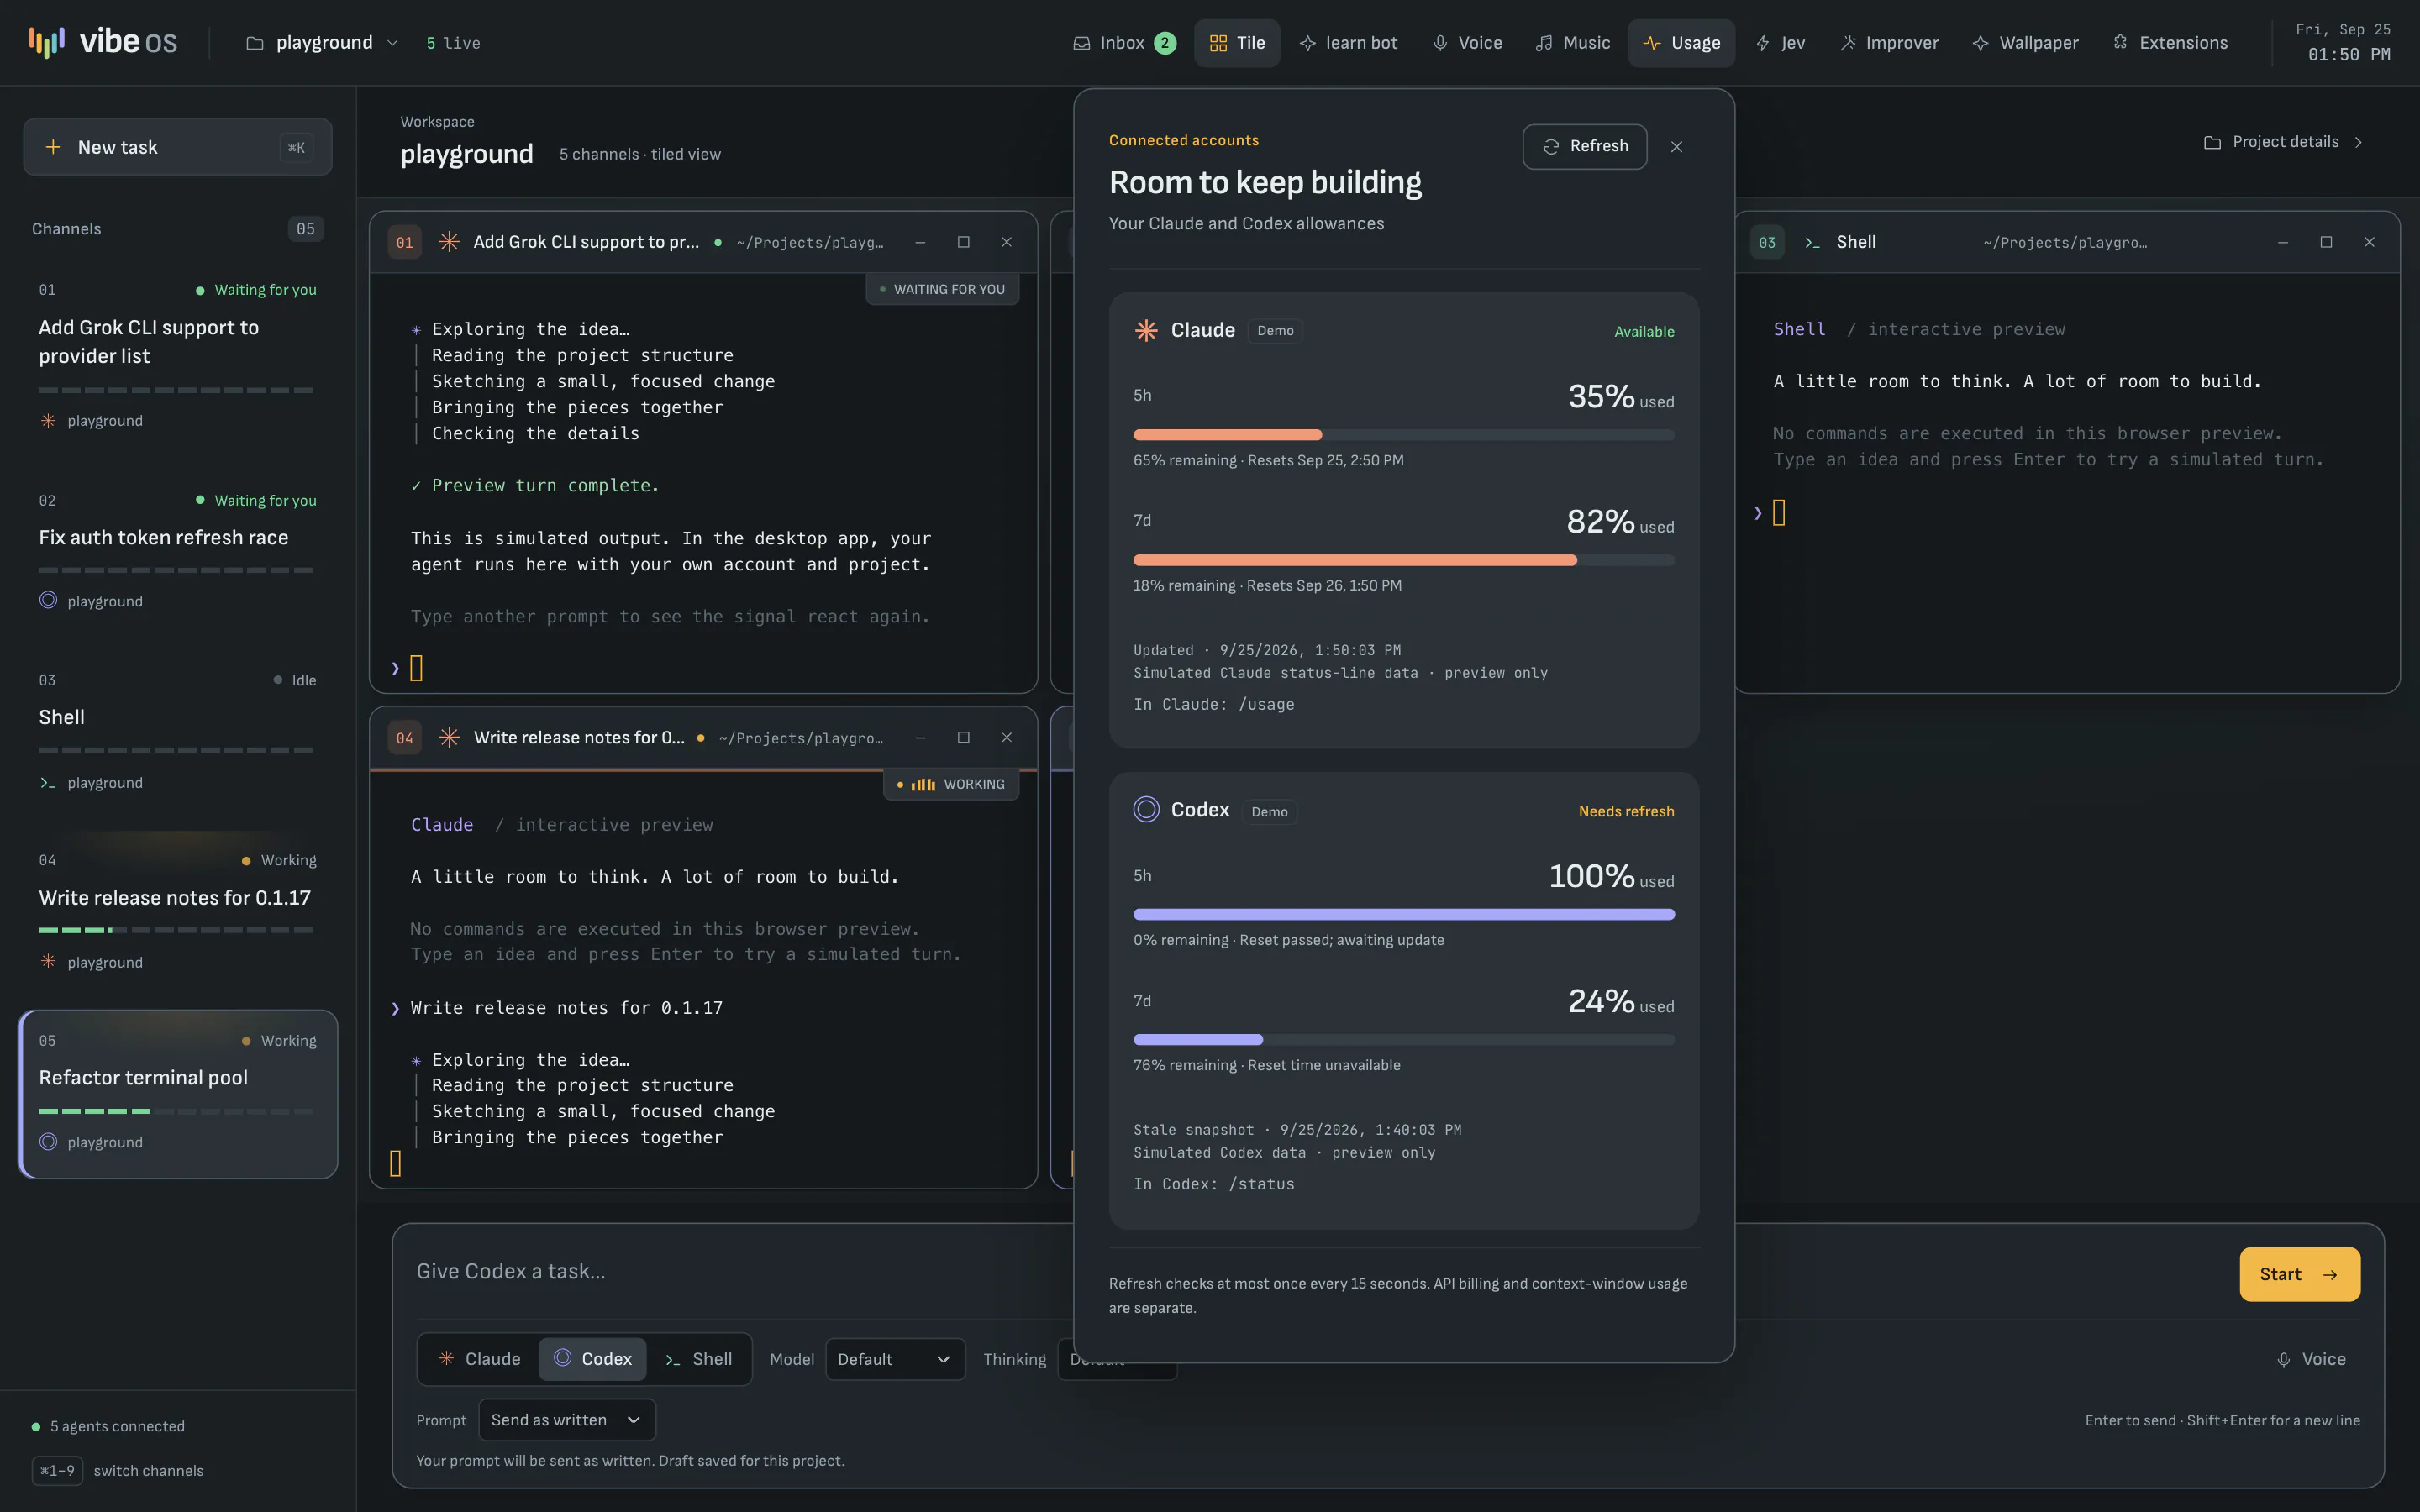
Task: Click the Demo badge next to Claude
Action: point(1275,331)
